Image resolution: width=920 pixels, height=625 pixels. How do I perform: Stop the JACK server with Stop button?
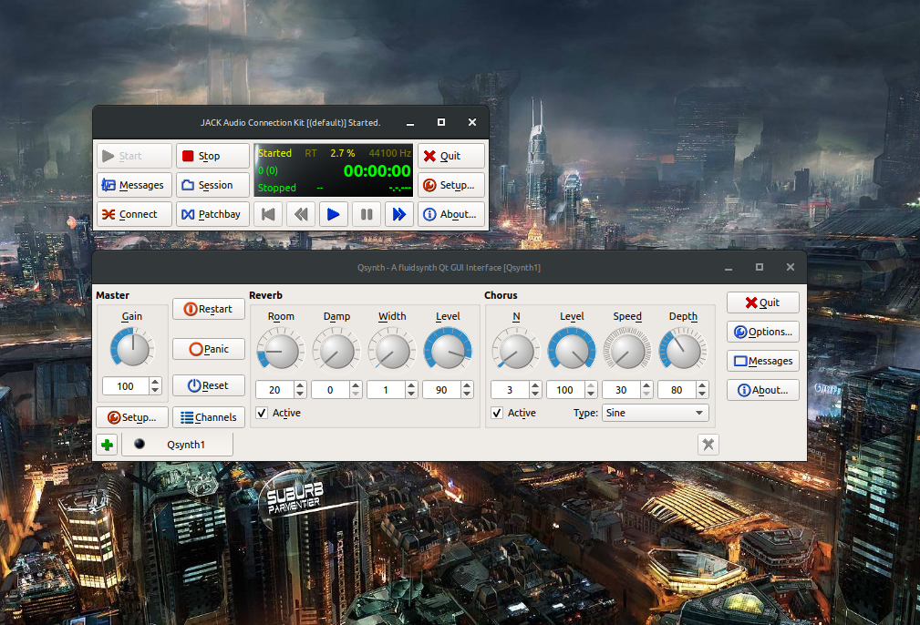coord(213,156)
